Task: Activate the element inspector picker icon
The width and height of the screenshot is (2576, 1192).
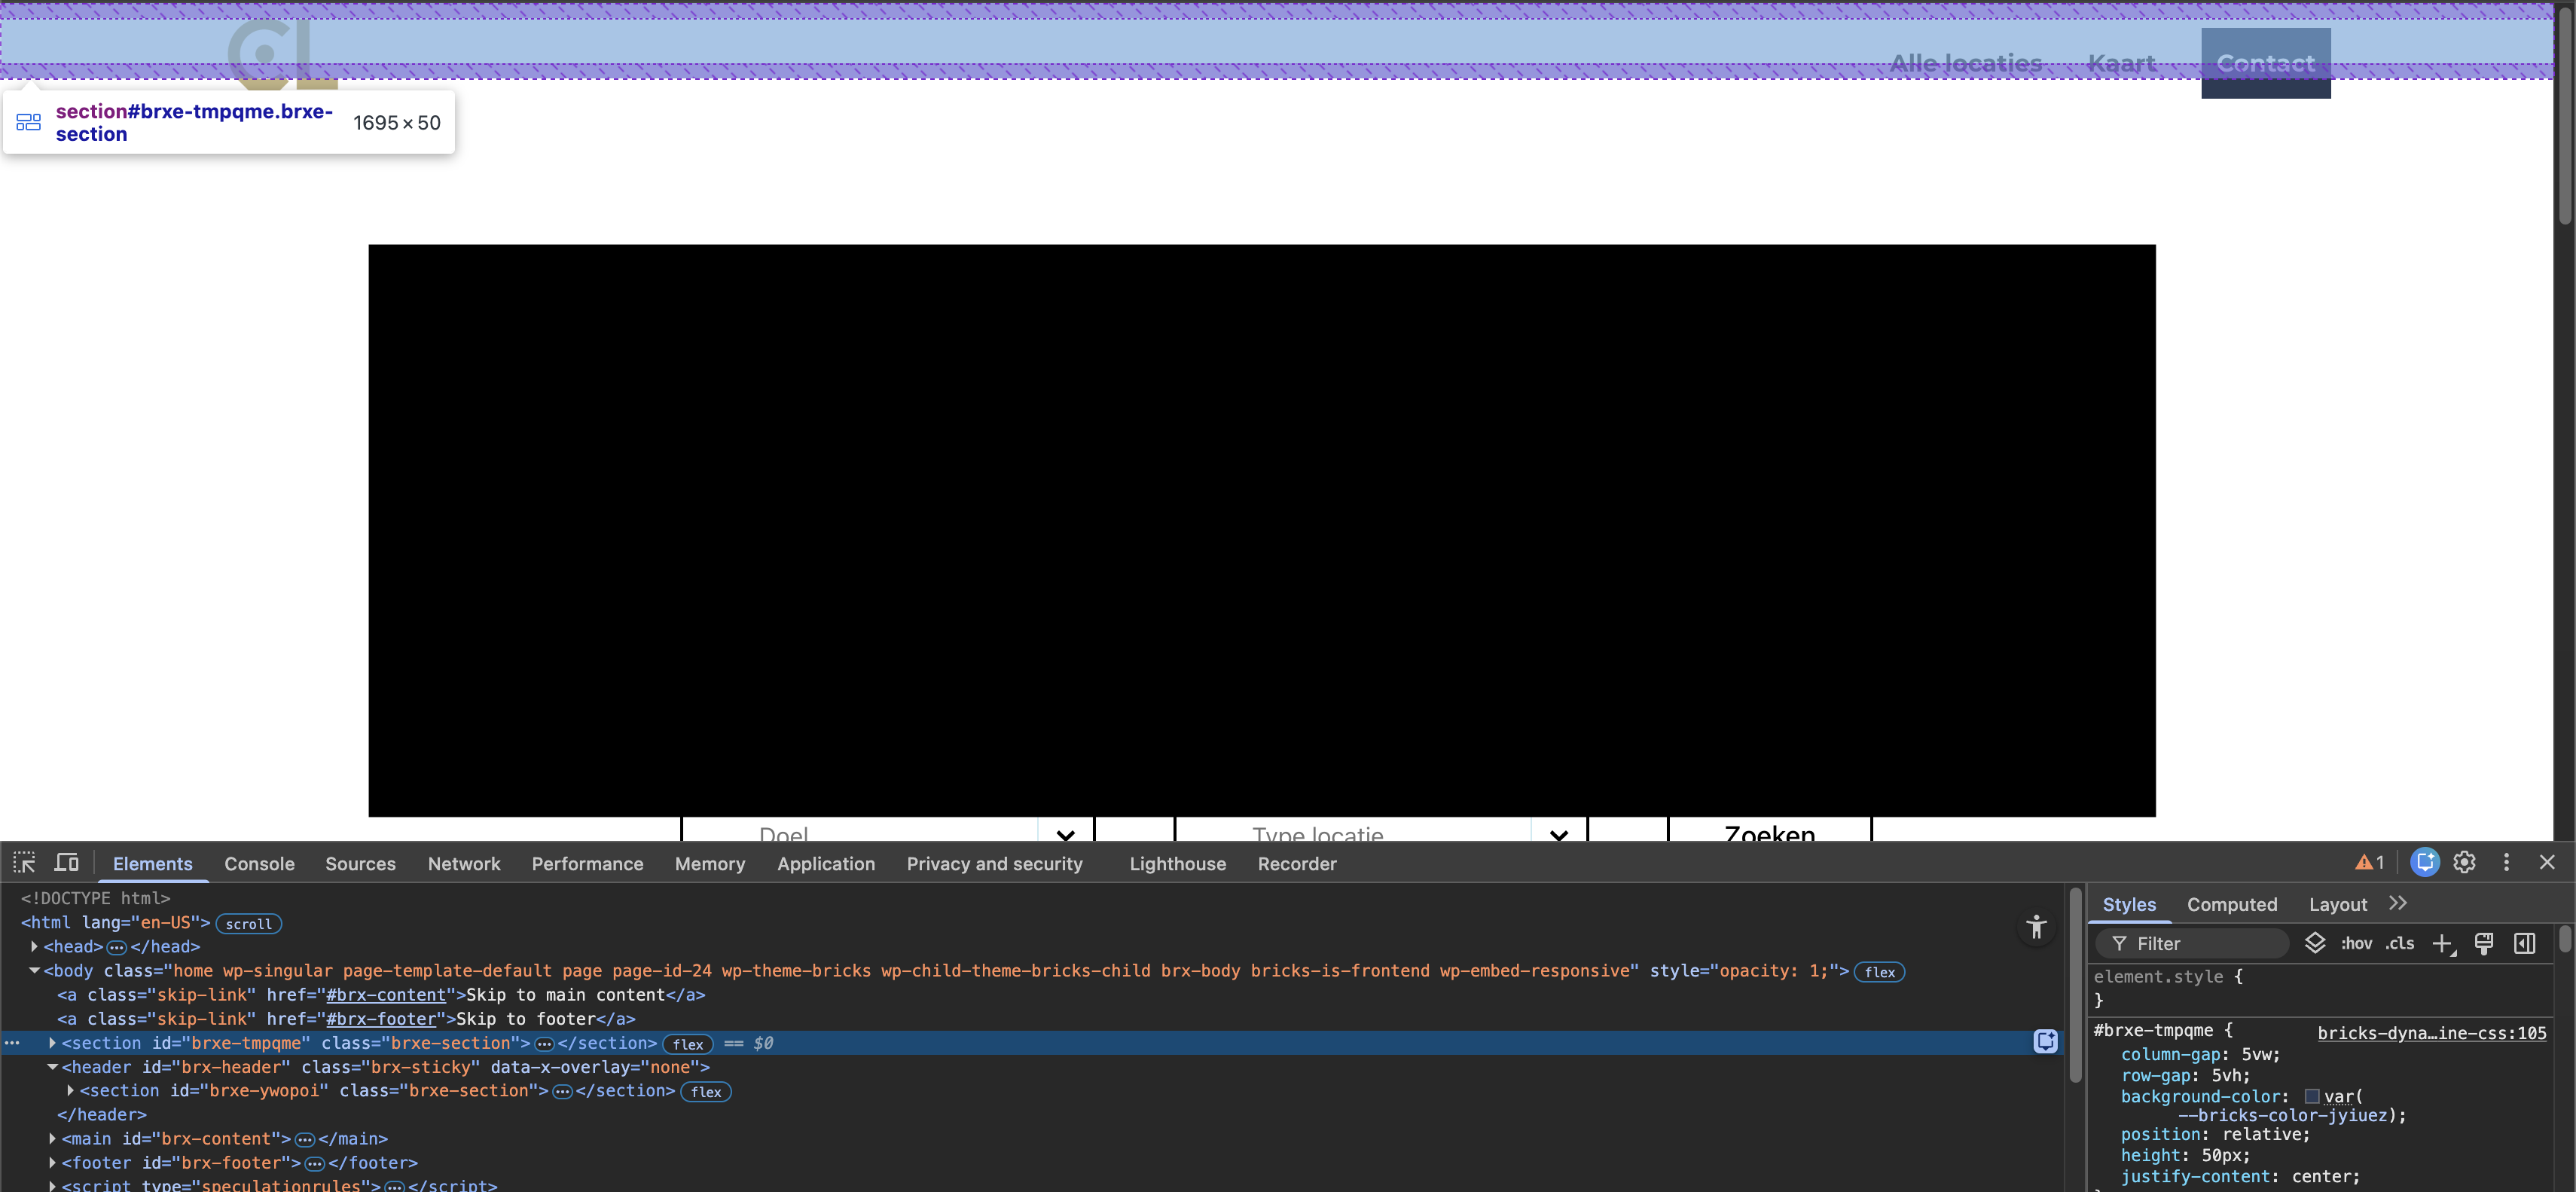Action: coord(24,863)
